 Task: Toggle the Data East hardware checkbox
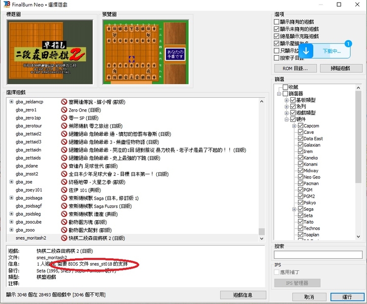[301, 138]
